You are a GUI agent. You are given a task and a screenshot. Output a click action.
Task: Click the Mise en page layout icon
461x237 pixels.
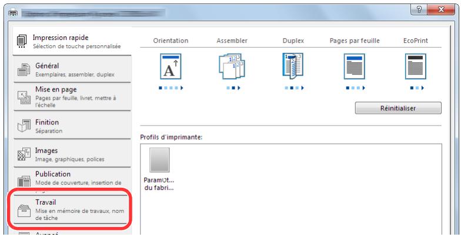24,98
